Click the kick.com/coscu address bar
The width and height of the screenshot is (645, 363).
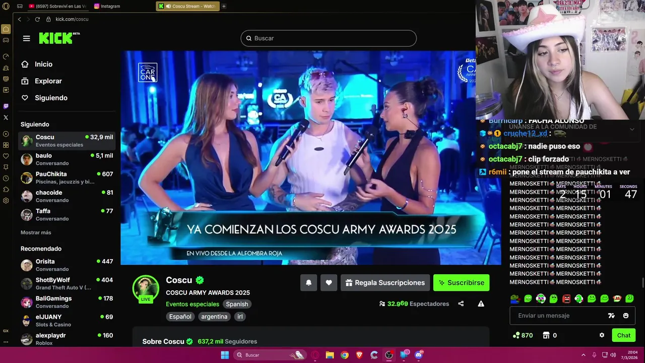point(72,19)
